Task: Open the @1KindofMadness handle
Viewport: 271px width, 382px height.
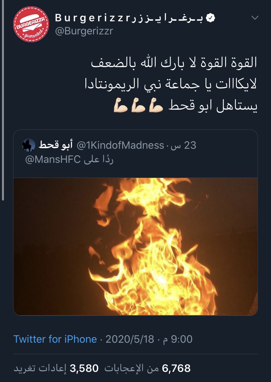Action: (x=120, y=145)
